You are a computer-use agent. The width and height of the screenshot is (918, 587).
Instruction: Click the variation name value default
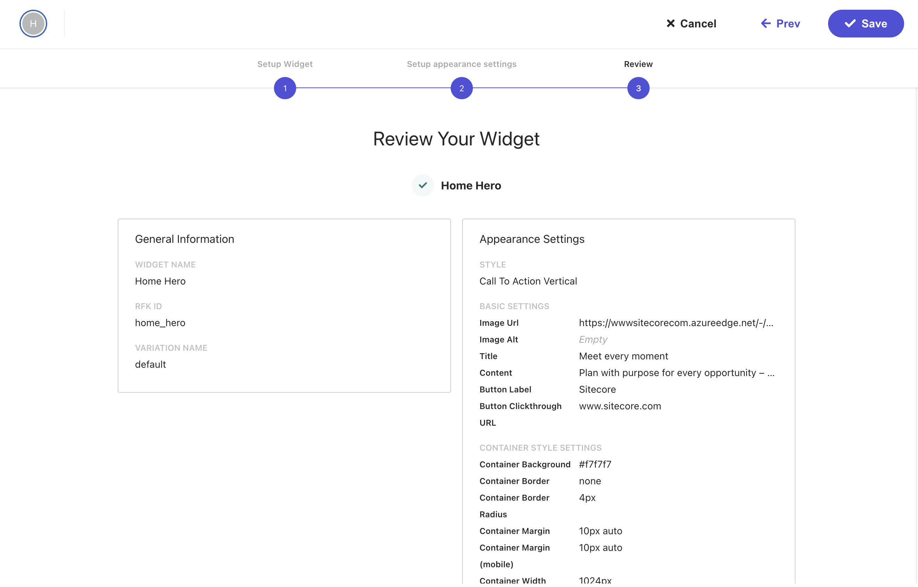[x=150, y=364]
